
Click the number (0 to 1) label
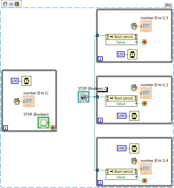coord(36,93)
